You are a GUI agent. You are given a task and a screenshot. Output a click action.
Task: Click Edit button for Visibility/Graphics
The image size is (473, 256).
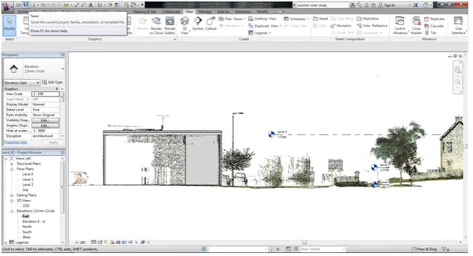(45, 121)
